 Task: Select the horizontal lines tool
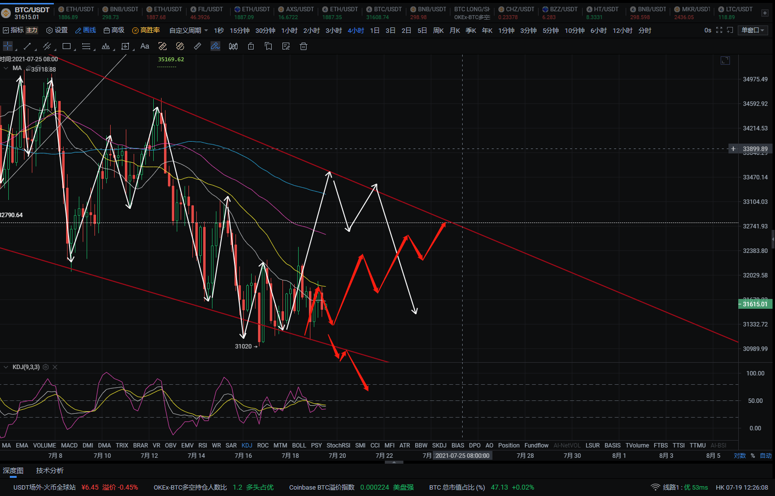point(86,46)
